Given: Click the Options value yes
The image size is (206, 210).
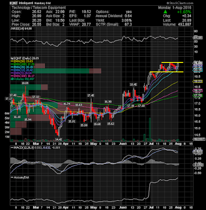Looking at the screenshot, I should pos(128,12).
